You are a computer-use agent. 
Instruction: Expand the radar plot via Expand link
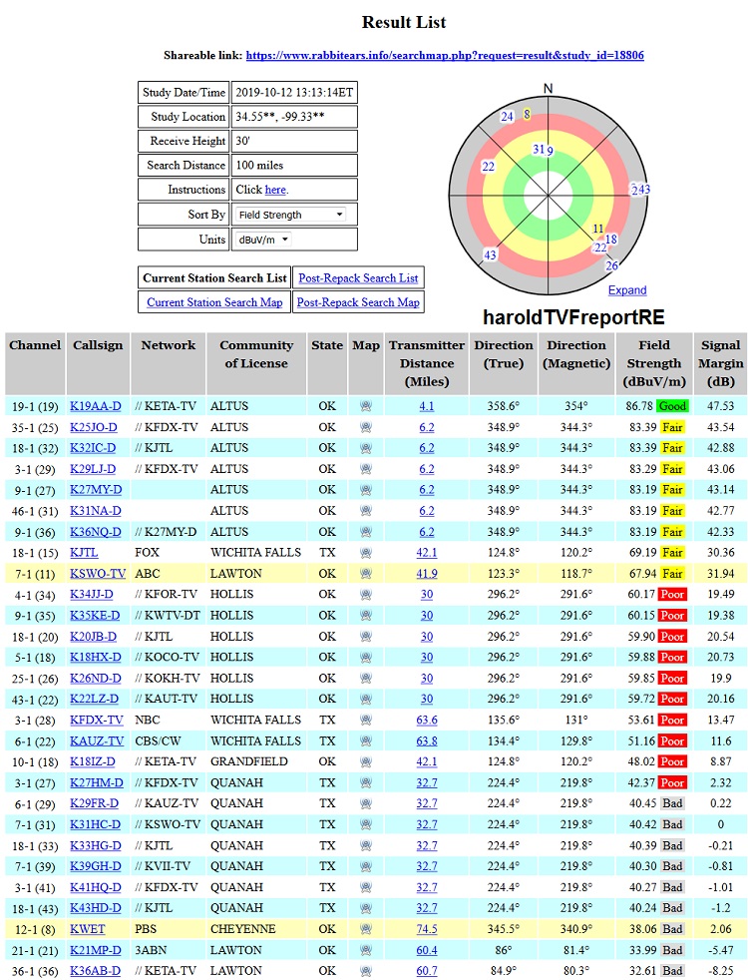point(627,290)
